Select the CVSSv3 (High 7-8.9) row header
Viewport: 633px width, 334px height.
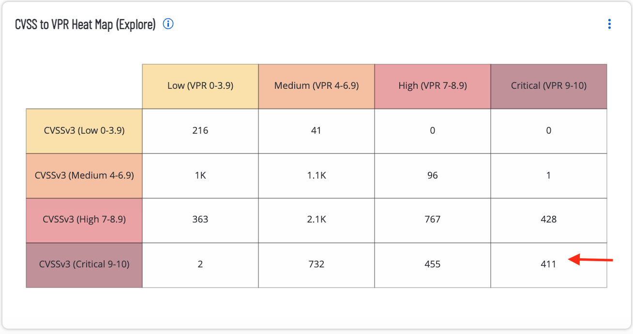click(84, 220)
